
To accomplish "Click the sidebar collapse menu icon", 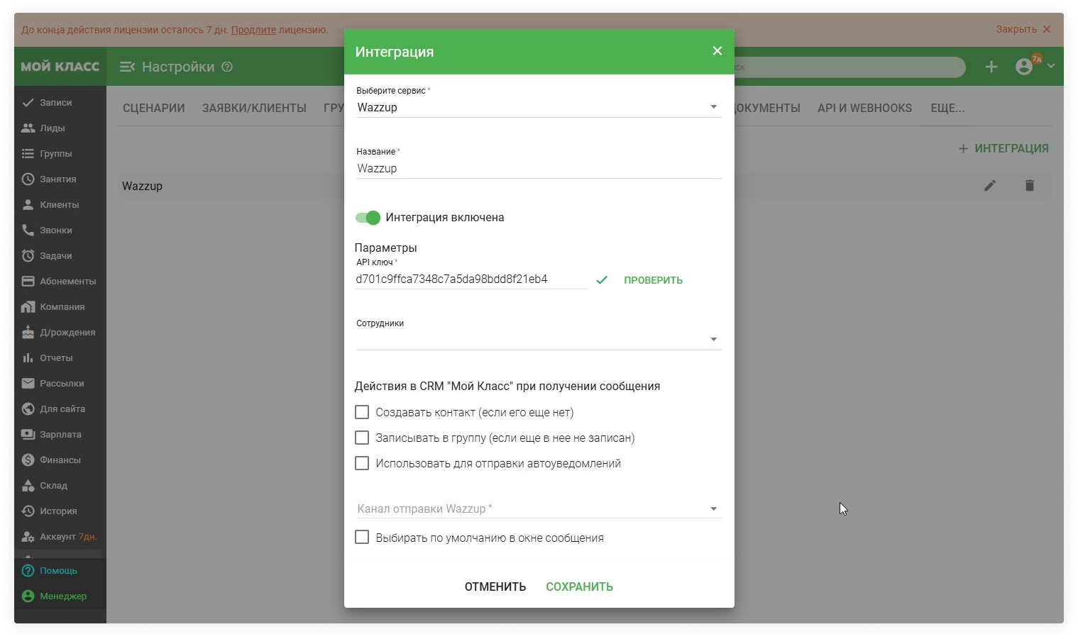I will pyautogui.click(x=127, y=67).
